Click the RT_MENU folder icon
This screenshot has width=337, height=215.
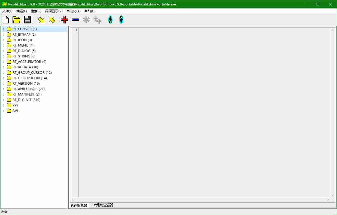[x=9, y=45]
